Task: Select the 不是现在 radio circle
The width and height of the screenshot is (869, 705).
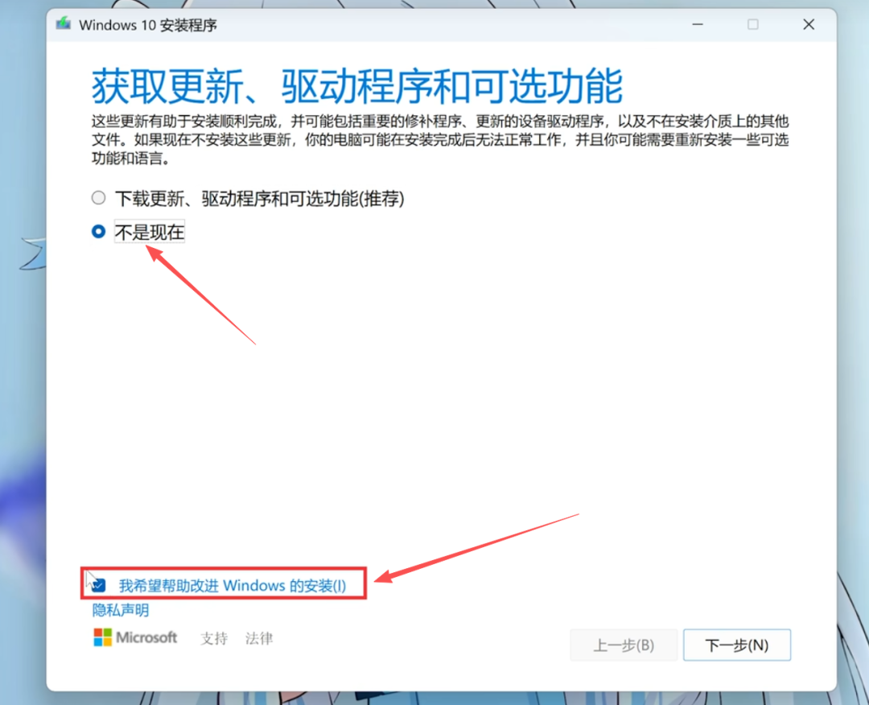Action: 98,232
